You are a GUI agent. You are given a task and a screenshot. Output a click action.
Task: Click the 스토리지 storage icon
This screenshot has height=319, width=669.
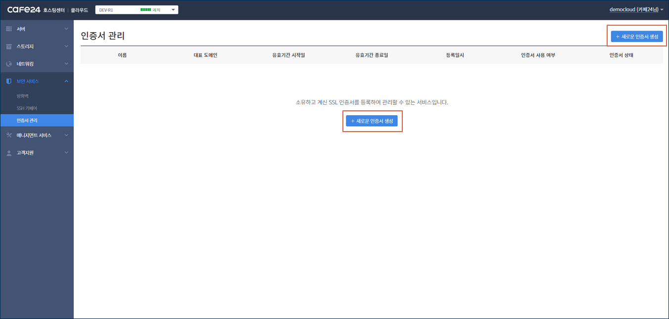pyautogui.click(x=9, y=46)
